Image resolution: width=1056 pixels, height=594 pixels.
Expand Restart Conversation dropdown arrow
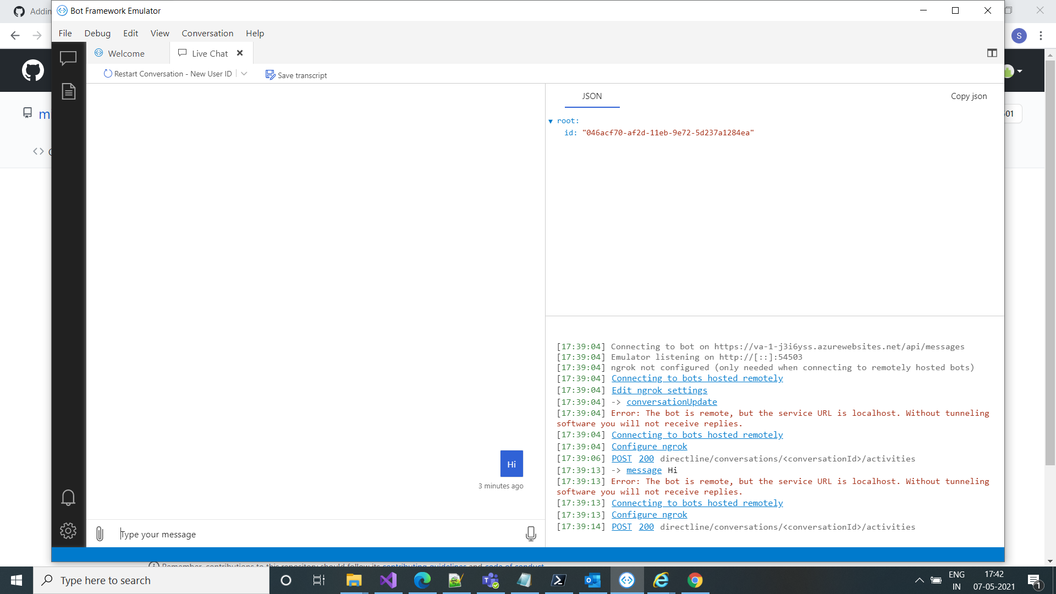[244, 74]
